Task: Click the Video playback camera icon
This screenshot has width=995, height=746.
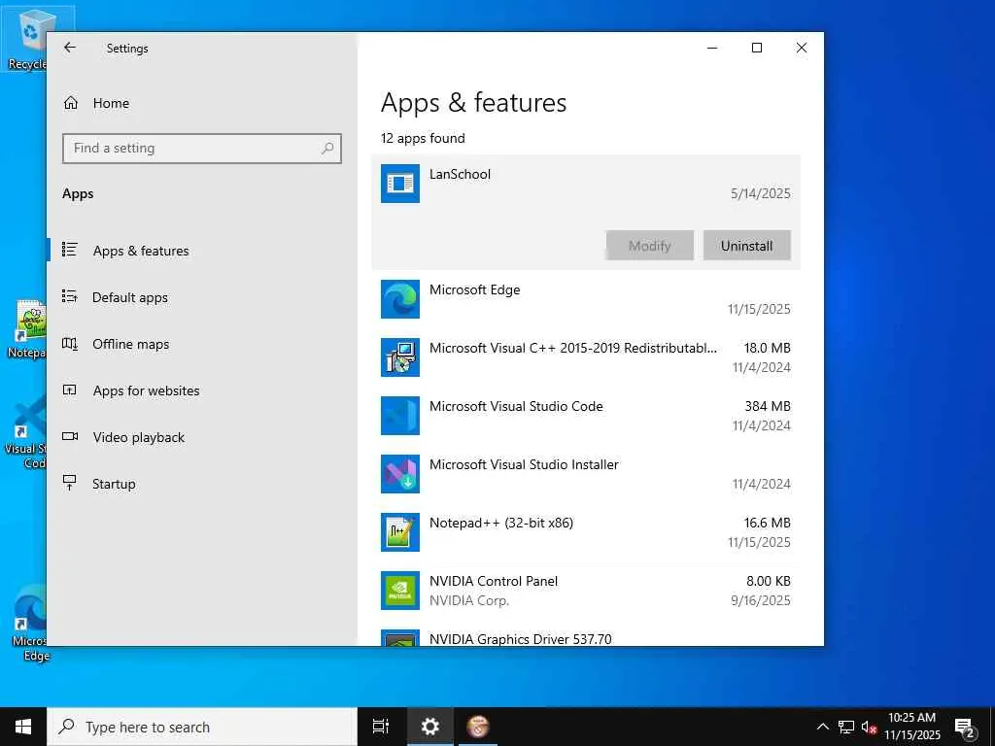Action: point(70,436)
